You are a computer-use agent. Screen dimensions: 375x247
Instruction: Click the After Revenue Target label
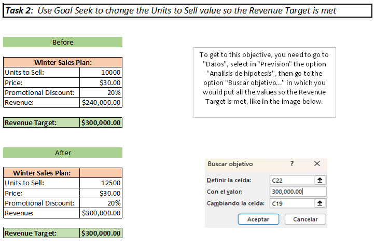pyautogui.click(x=41, y=233)
